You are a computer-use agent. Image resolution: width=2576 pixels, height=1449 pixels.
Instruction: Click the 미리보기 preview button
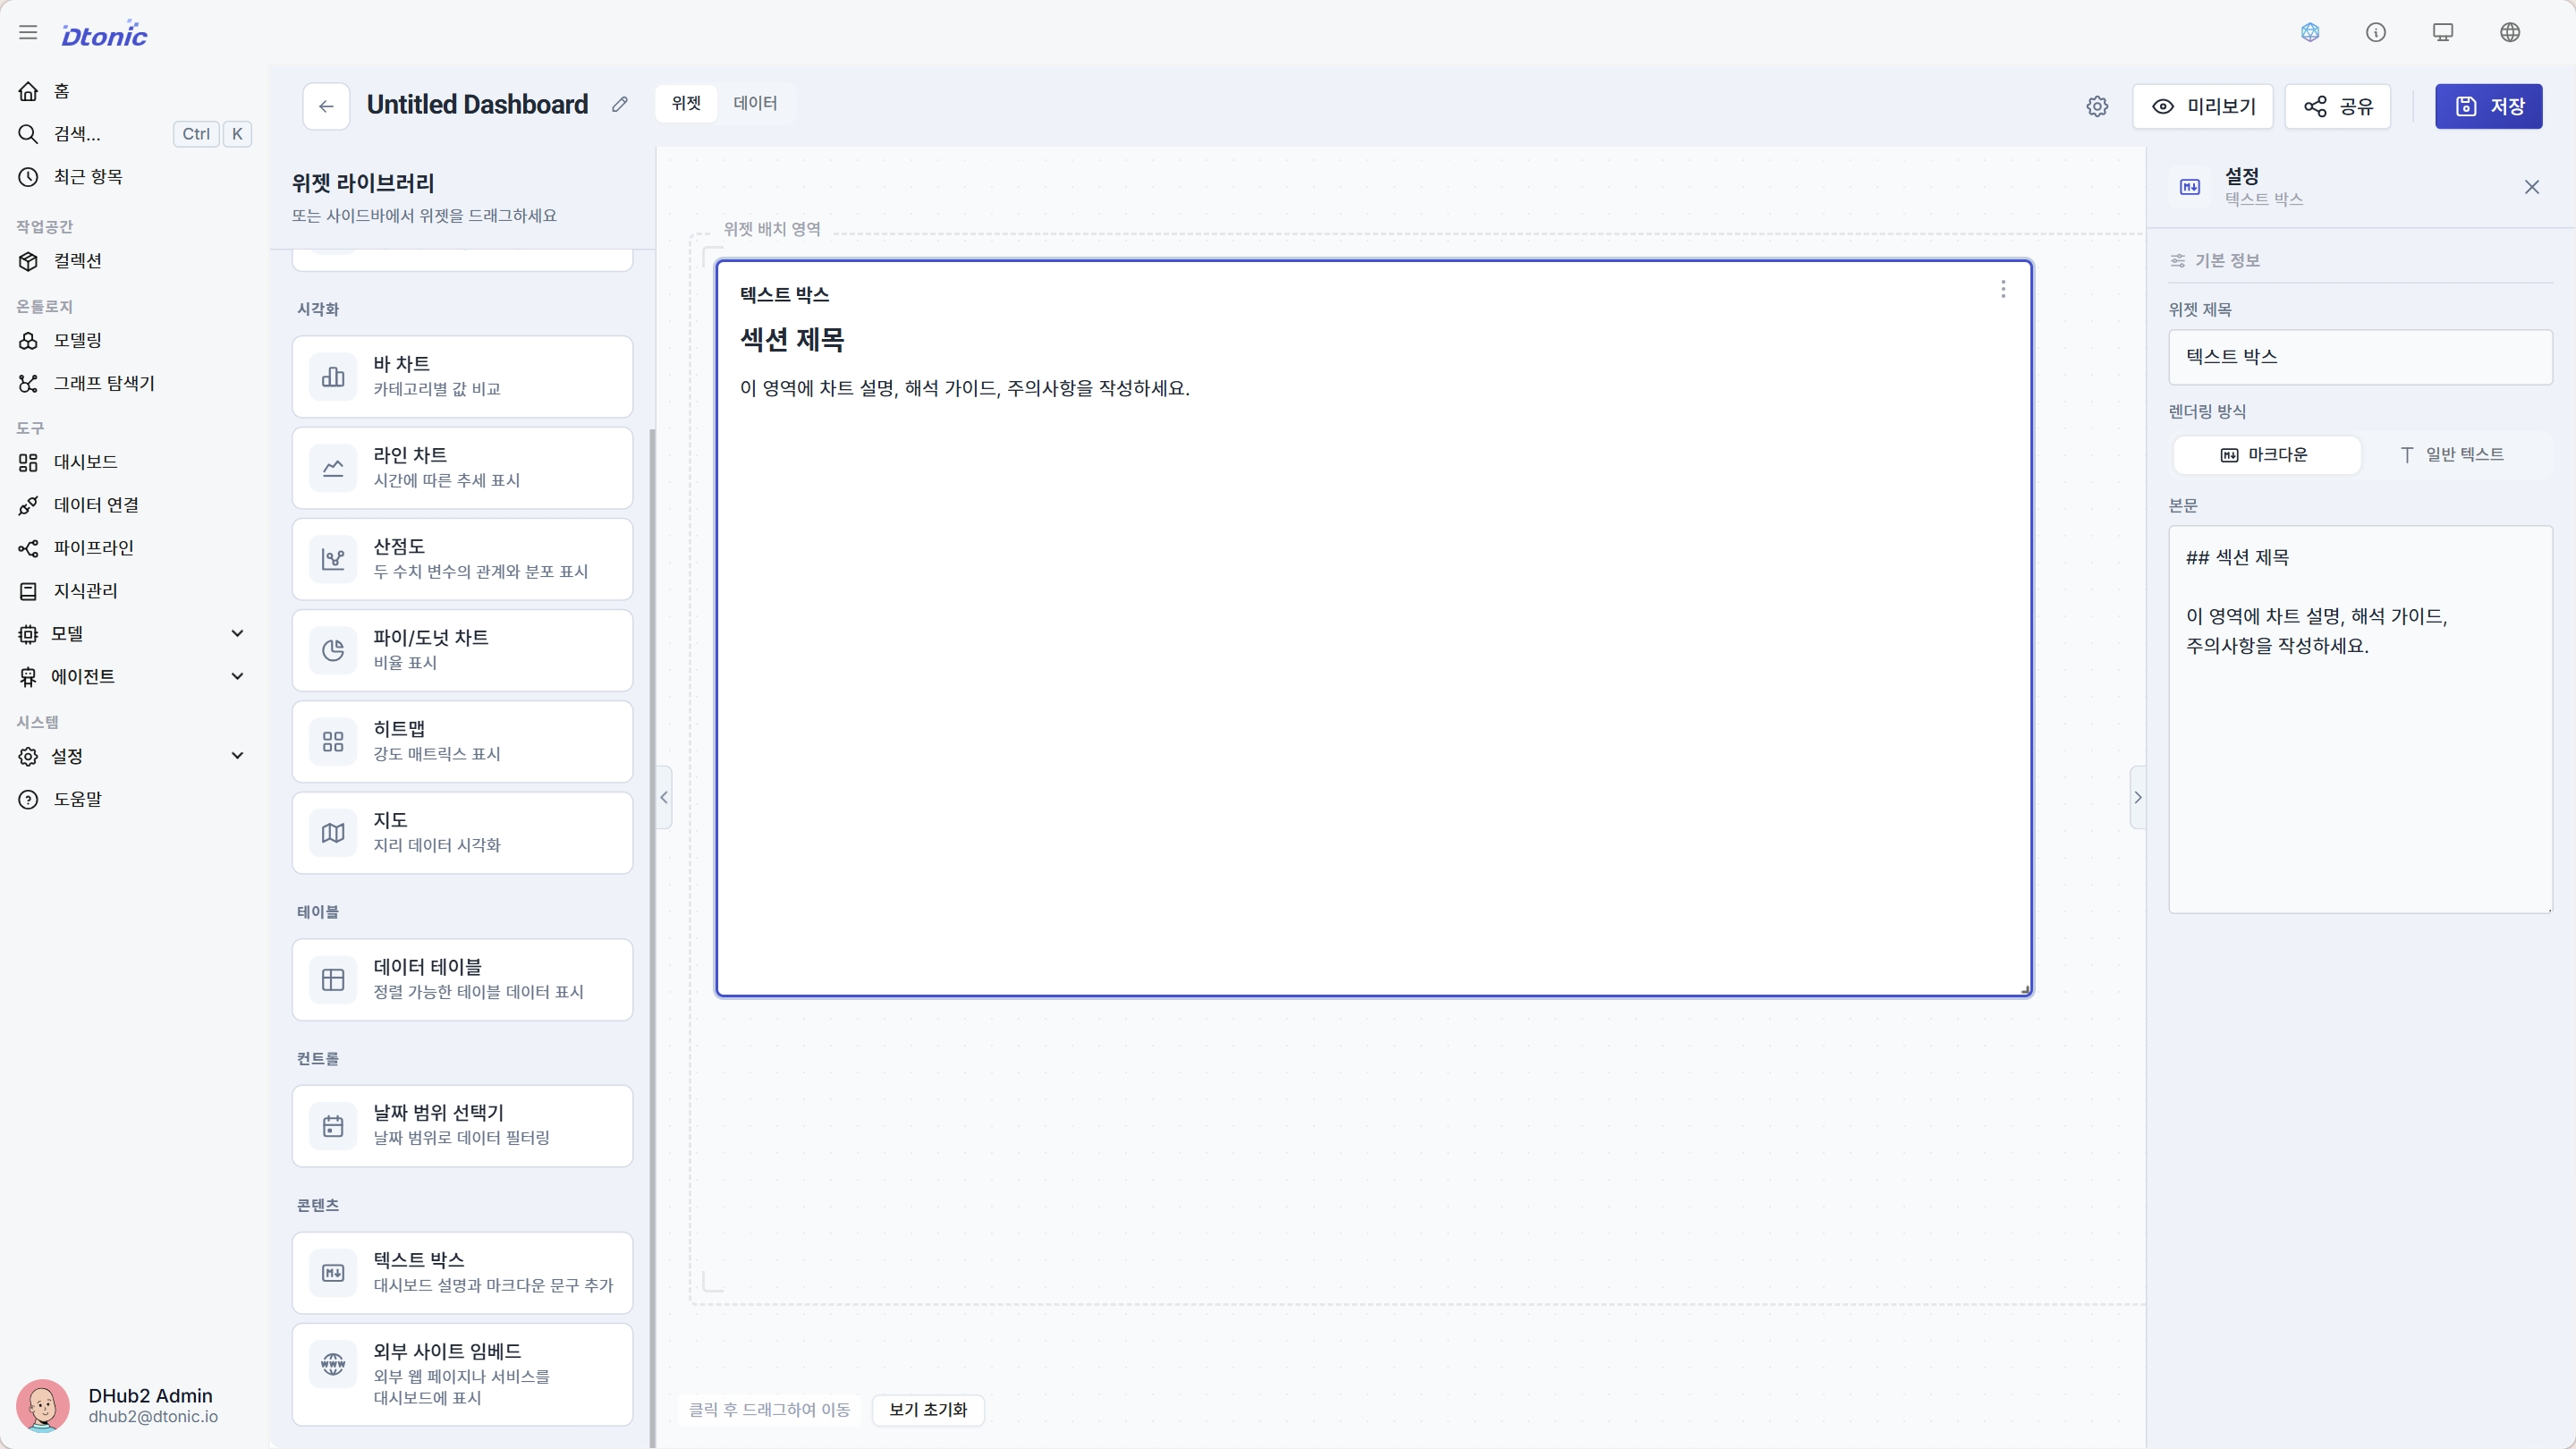tap(2203, 106)
